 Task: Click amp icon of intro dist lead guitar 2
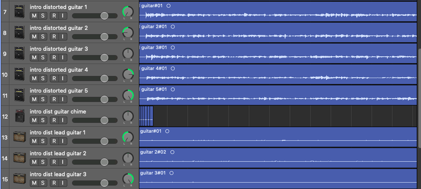[x=20, y=158]
